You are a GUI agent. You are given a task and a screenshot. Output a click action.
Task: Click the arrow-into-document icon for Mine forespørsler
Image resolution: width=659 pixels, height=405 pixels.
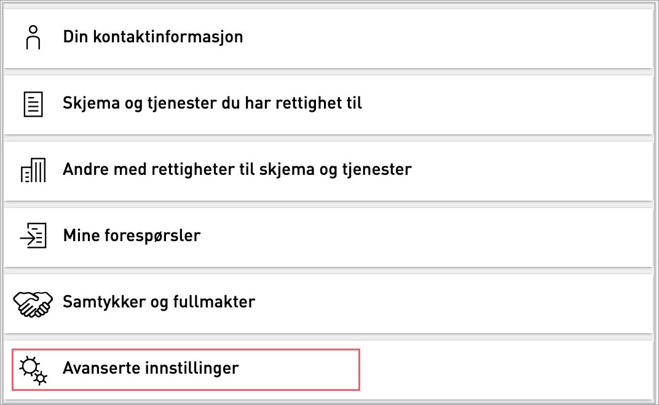(33, 236)
